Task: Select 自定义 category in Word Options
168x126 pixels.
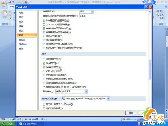Action: (x=22, y=40)
